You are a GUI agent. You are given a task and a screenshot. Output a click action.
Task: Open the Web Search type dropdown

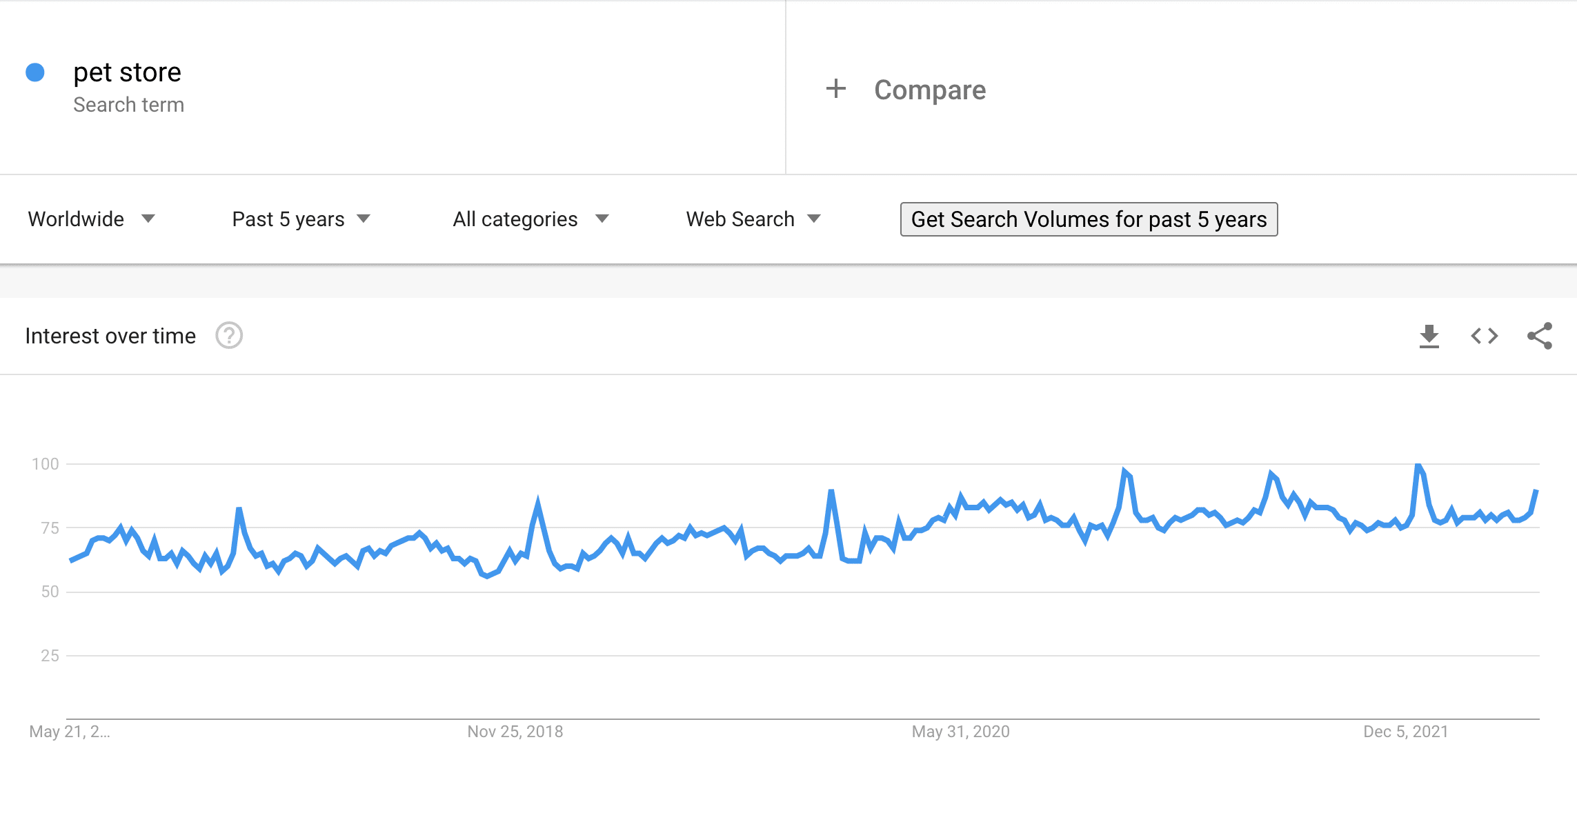(x=753, y=219)
